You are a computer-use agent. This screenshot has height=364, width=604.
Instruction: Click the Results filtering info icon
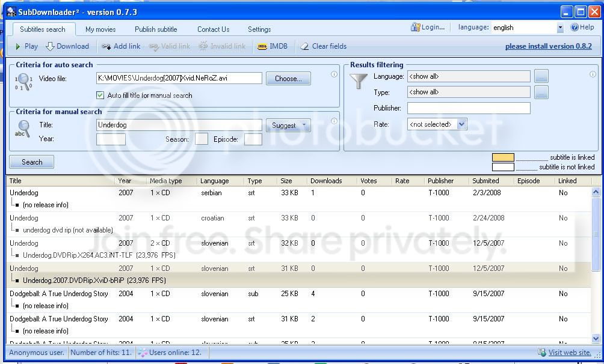593,74
